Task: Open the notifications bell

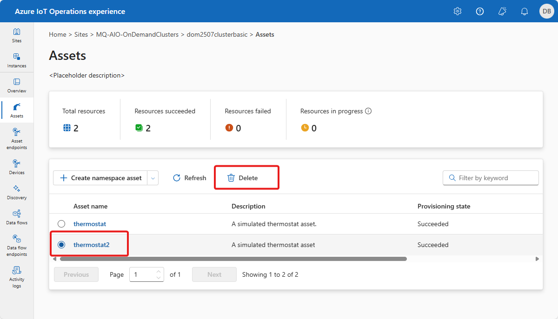Action: (x=525, y=12)
